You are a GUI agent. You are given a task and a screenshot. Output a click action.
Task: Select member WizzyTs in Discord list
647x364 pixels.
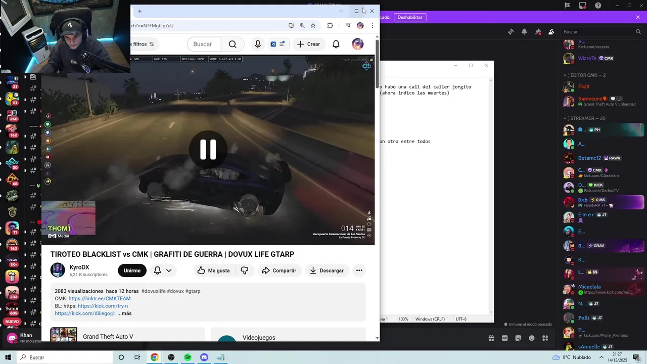[x=603, y=58]
